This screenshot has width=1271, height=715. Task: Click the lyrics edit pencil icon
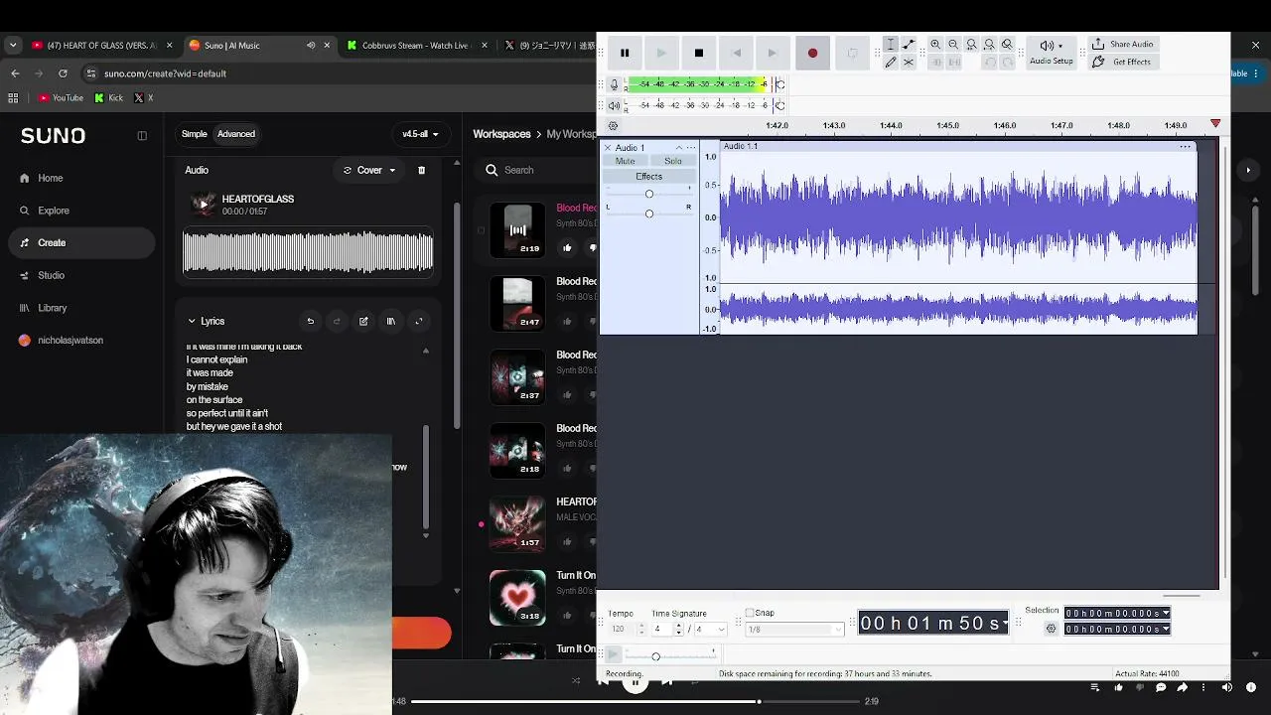(x=363, y=321)
